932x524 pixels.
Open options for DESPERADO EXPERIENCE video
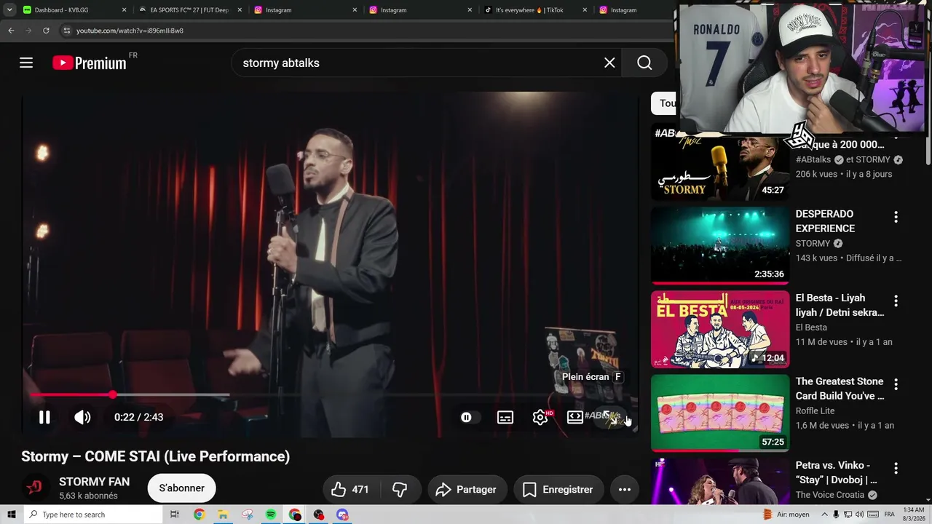[x=896, y=217]
